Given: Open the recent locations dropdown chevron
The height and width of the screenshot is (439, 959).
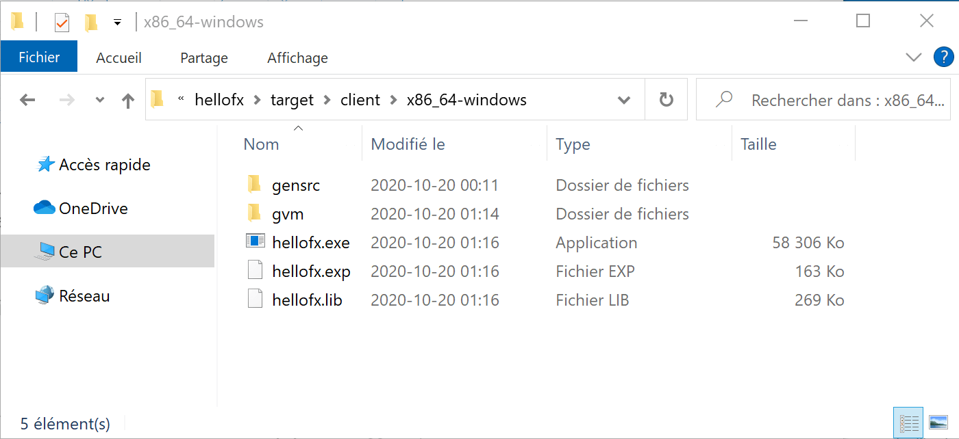Looking at the screenshot, I should [x=99, y=100].
